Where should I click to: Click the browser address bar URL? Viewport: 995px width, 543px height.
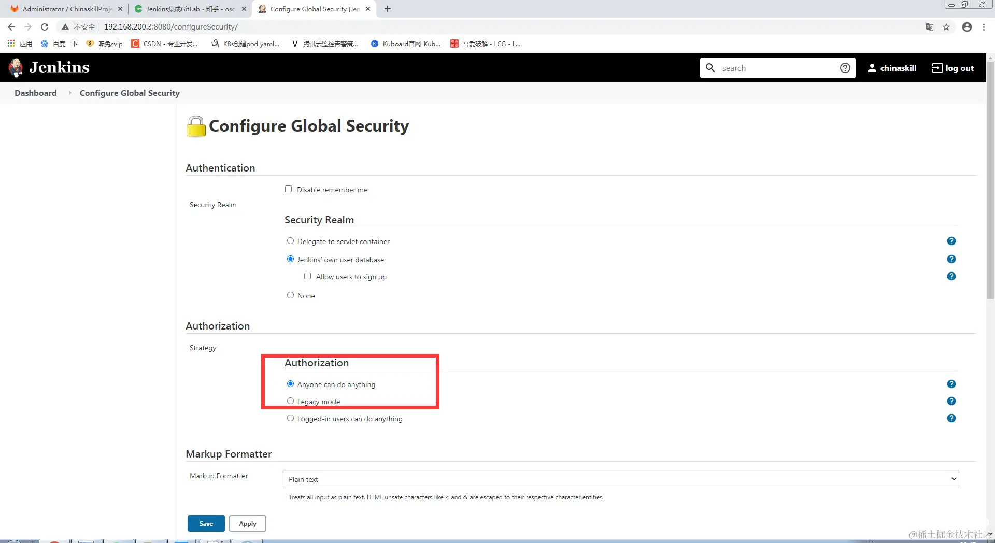pyautogui.click(x=171, y=27)
